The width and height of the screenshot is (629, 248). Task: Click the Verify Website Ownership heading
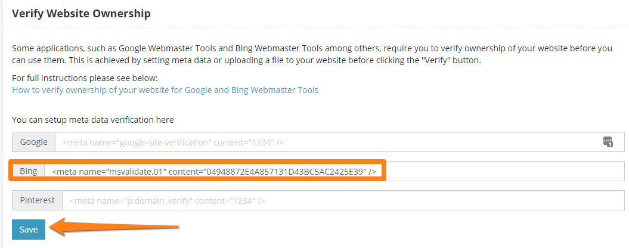click(81, 13)
